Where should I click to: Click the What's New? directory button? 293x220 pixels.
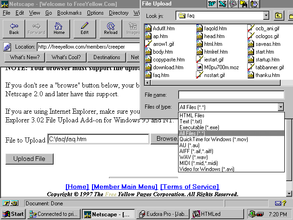tap(24, 57)
